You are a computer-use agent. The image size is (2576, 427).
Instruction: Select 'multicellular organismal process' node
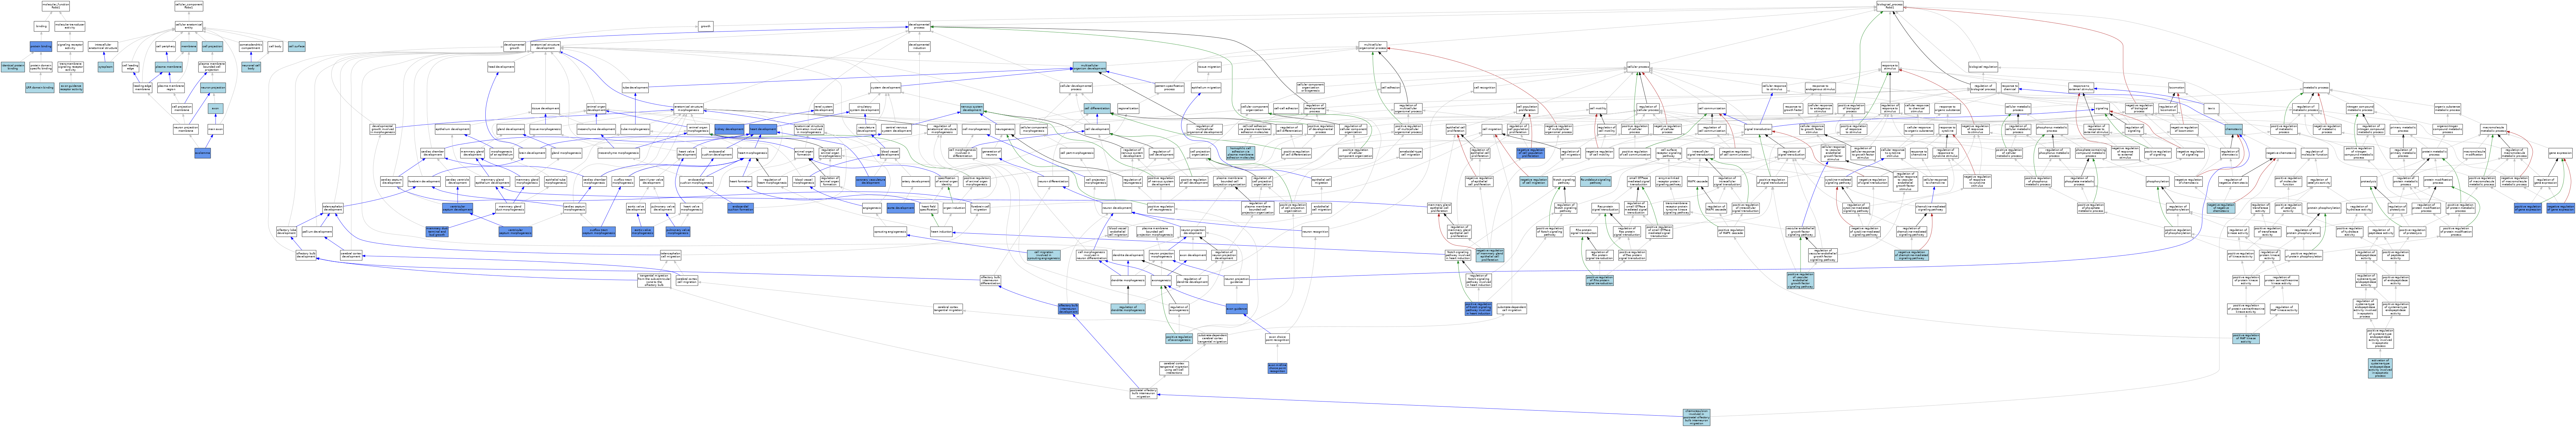point(1373,46)
